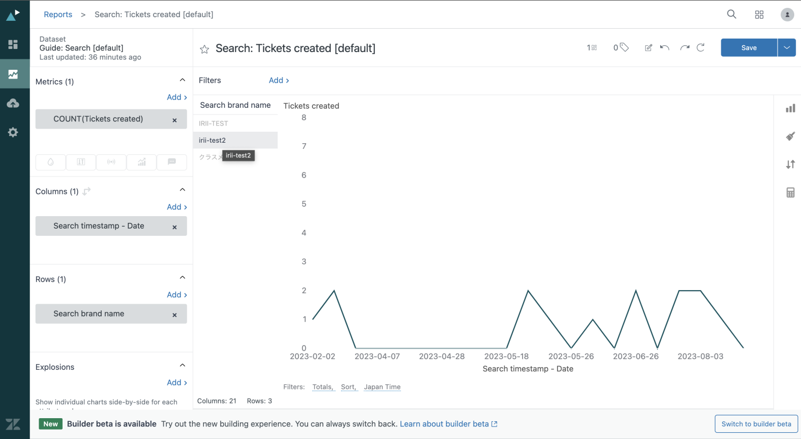Open Learn about builder beta link
This screenshot has width=801, height=439.
(x=448, y=424)
